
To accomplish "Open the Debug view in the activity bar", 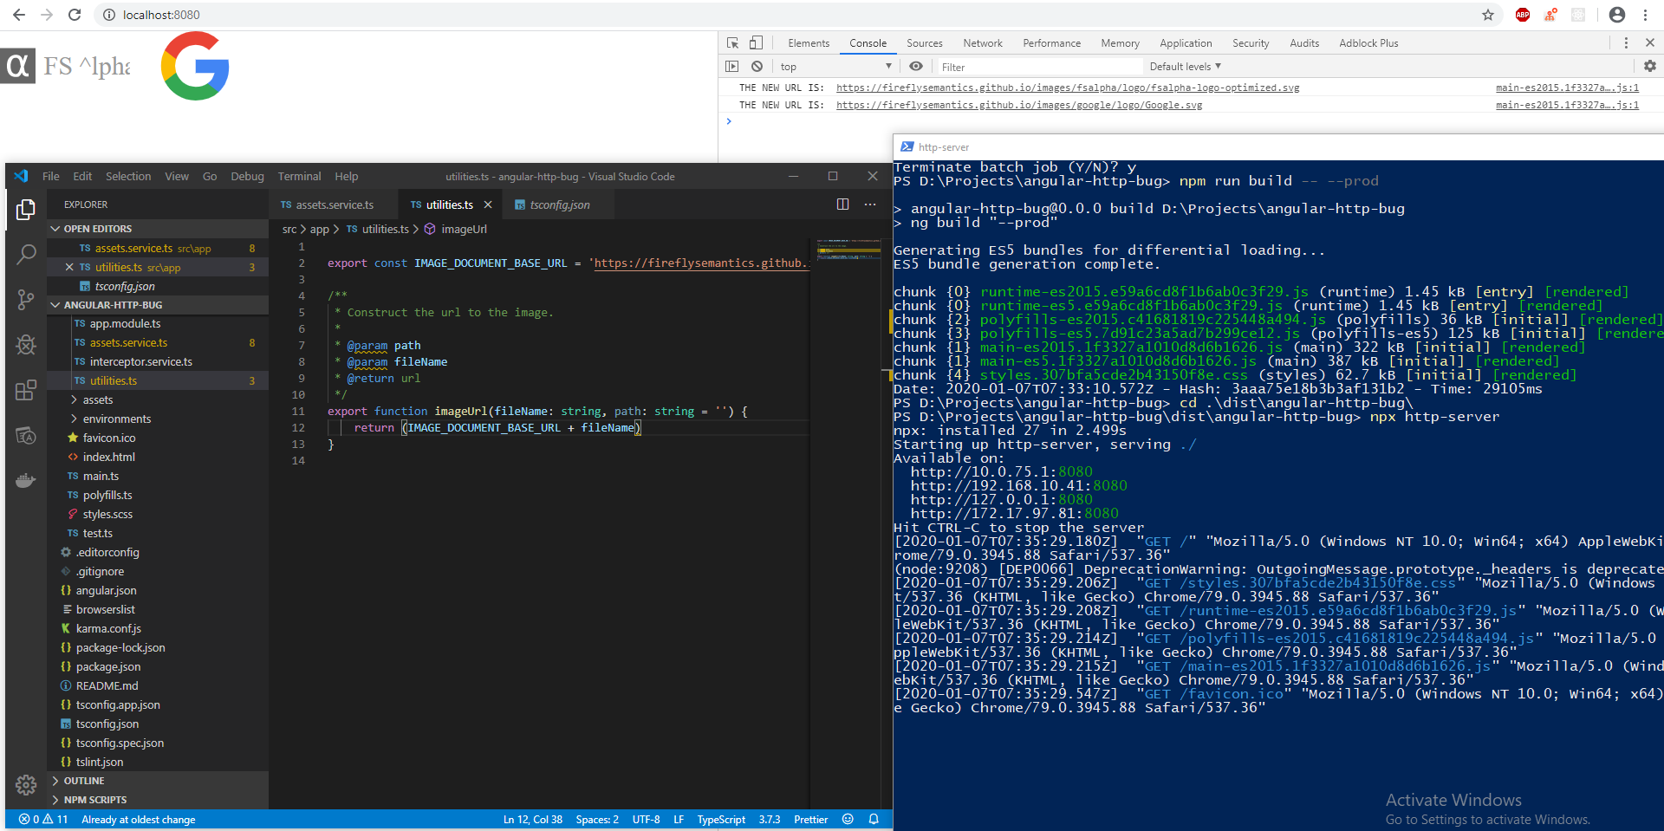I will pyautogui.click(x=25, y=344).
